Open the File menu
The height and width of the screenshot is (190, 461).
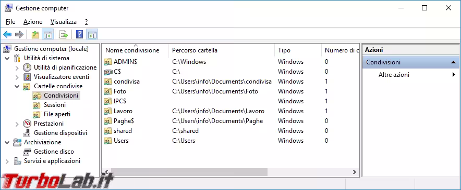(x=10, y=22)
